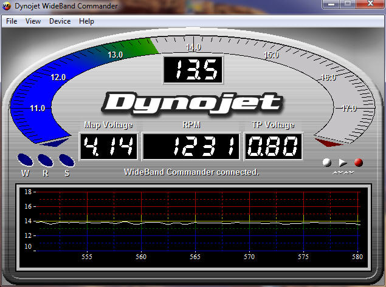Click the graph at time marker 570
Screen dimensions: 386x287
(249, 225)
